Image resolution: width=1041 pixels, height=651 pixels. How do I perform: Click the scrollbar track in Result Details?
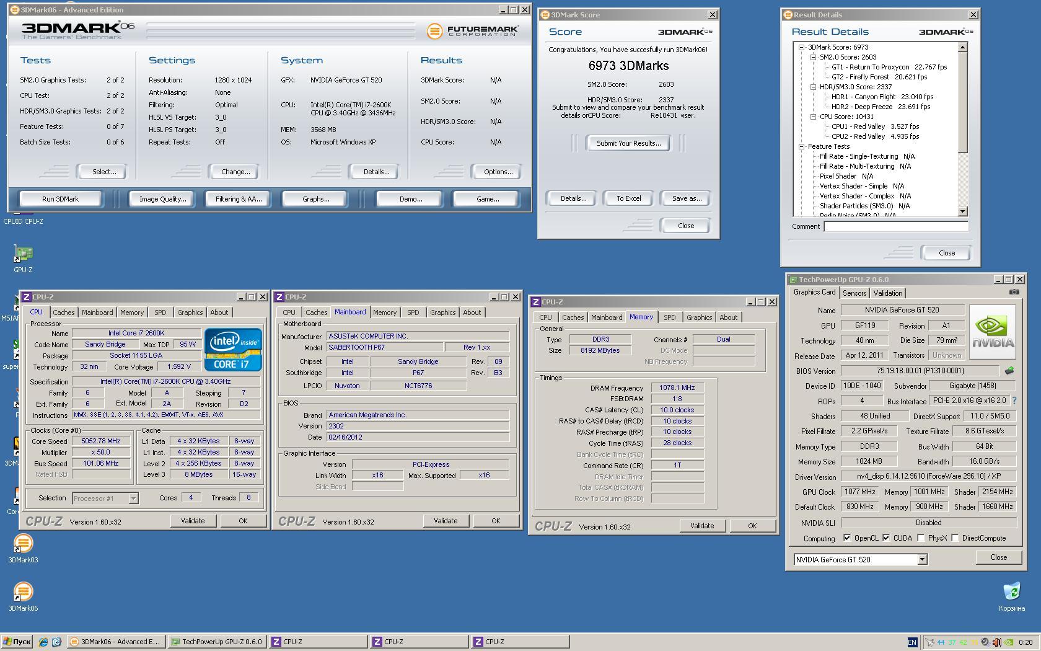(962, 180)
